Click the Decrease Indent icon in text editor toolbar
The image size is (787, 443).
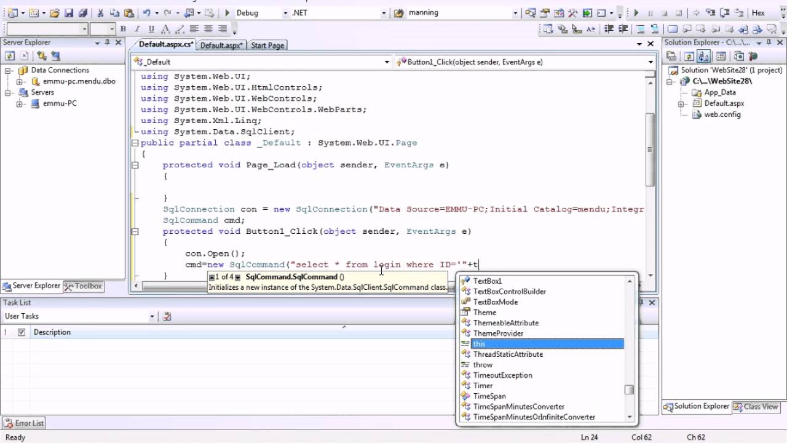click(x=609, y=29)
